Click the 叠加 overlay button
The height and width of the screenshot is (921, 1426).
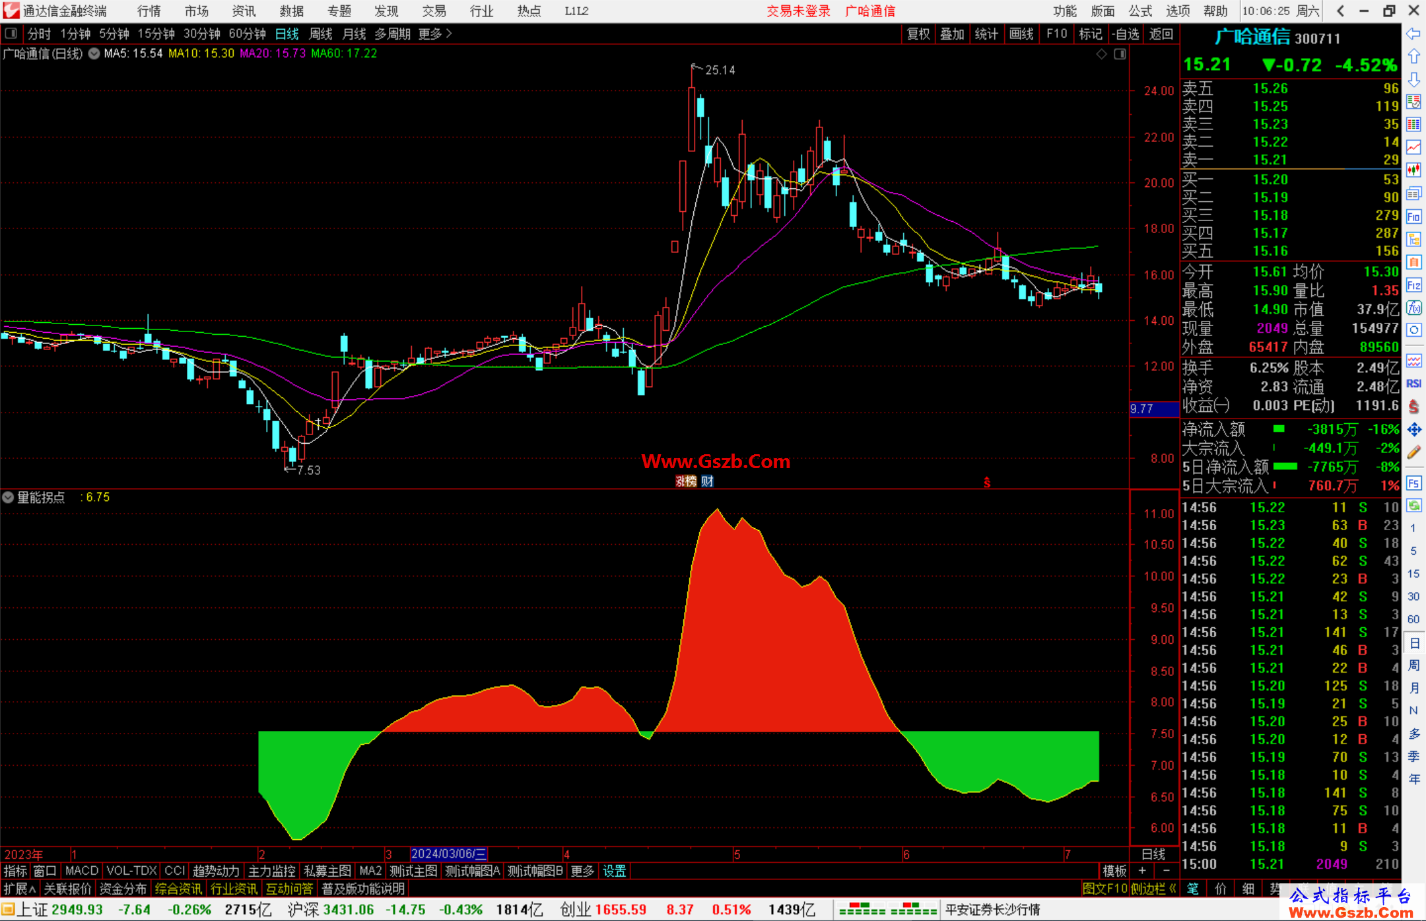tap(952, 34)
